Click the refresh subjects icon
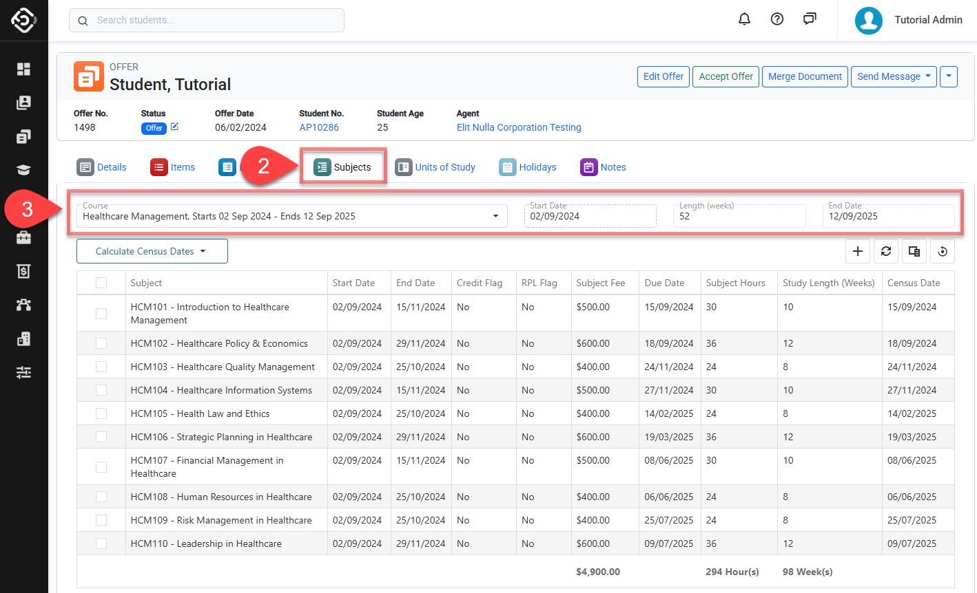977x593 pixels. point(886,251)
